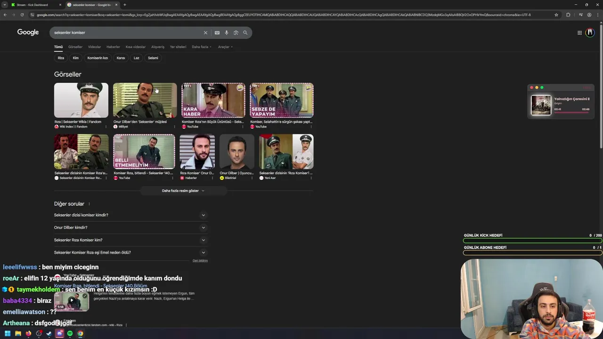Go back to the previous page

coord(5,15)
